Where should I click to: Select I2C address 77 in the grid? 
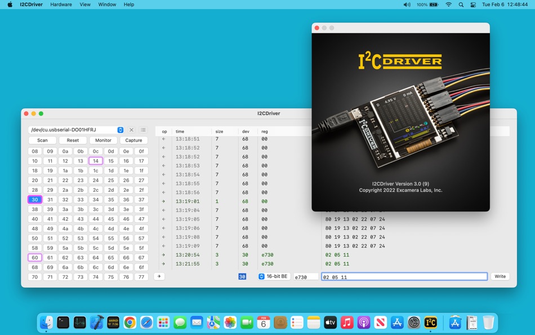click(x=141, y=277)
